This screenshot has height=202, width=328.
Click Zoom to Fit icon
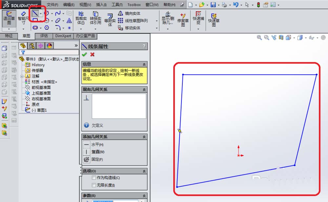[259, 37]
